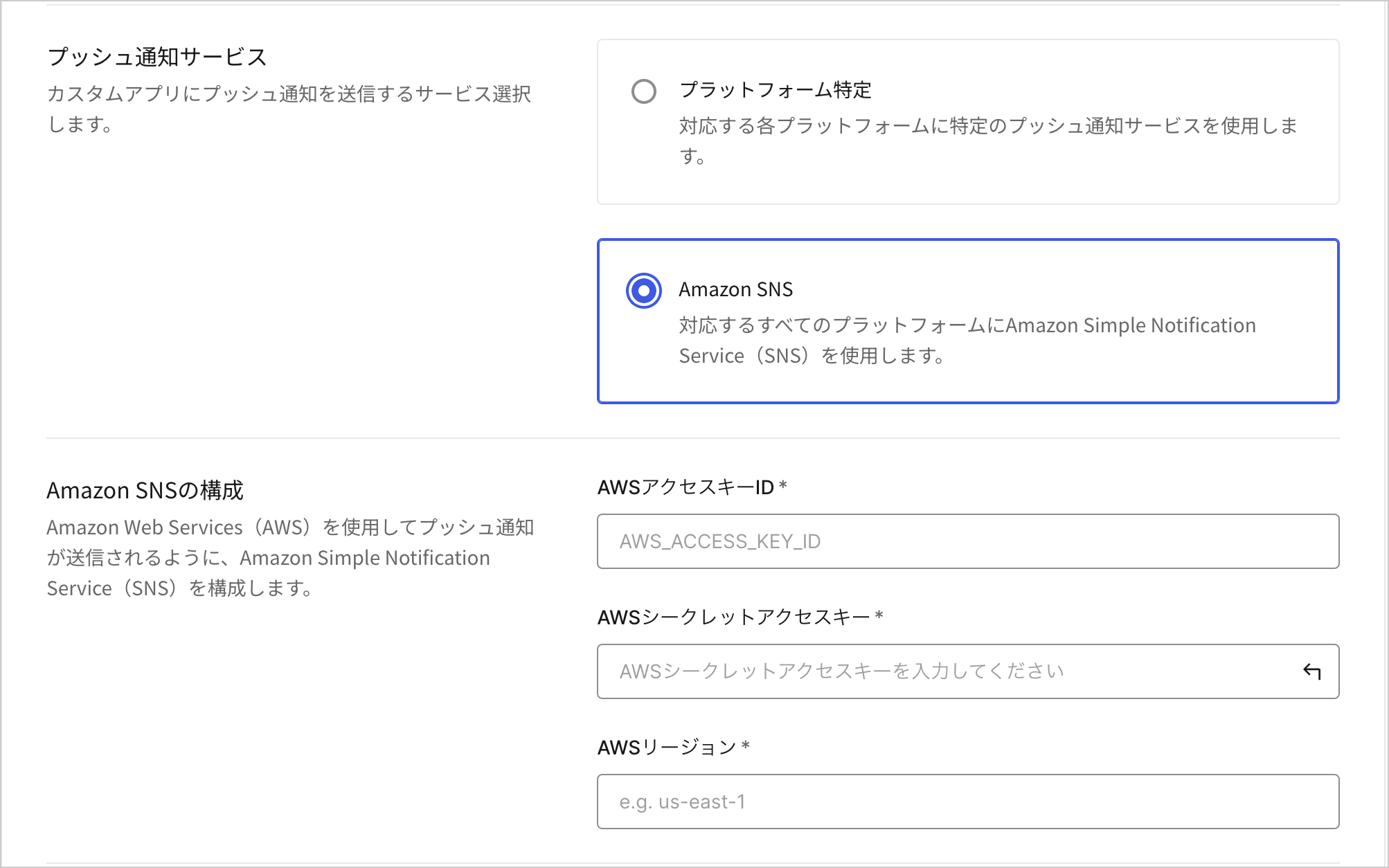Click the arrow icon in secret key field

(x=1311, y=671)
